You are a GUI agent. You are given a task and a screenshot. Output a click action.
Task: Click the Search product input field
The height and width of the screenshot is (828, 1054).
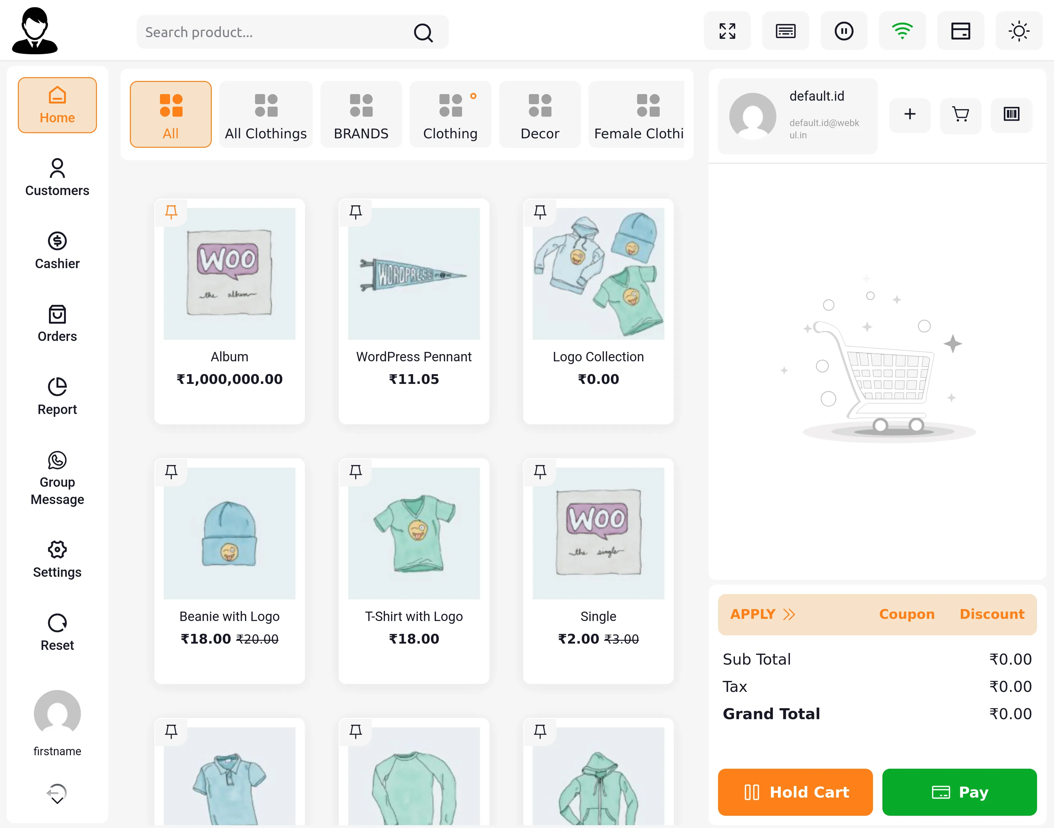coord(276,32)
